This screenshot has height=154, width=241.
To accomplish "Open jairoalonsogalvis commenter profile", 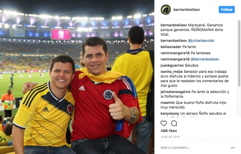I will tap(175, 92).
